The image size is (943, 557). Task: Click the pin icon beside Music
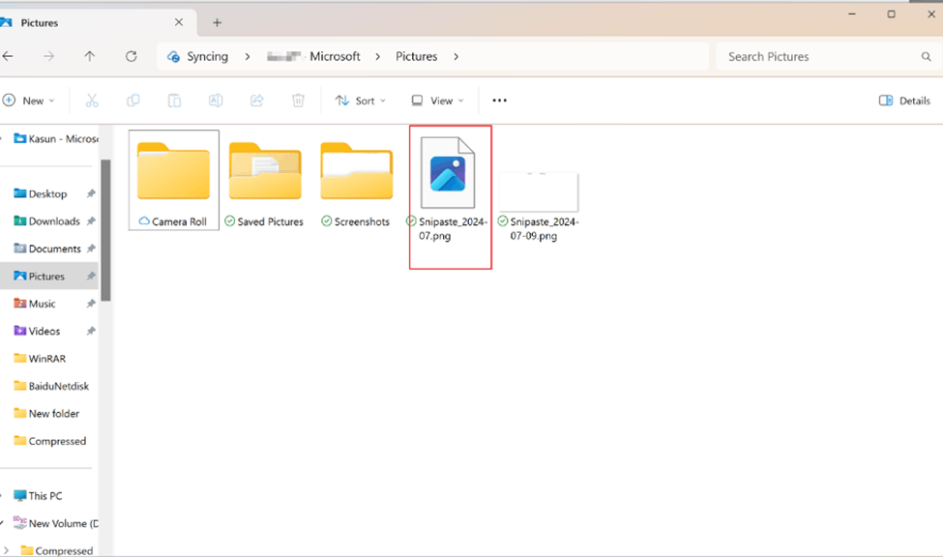pyautogui.click(x=91, y=304)
